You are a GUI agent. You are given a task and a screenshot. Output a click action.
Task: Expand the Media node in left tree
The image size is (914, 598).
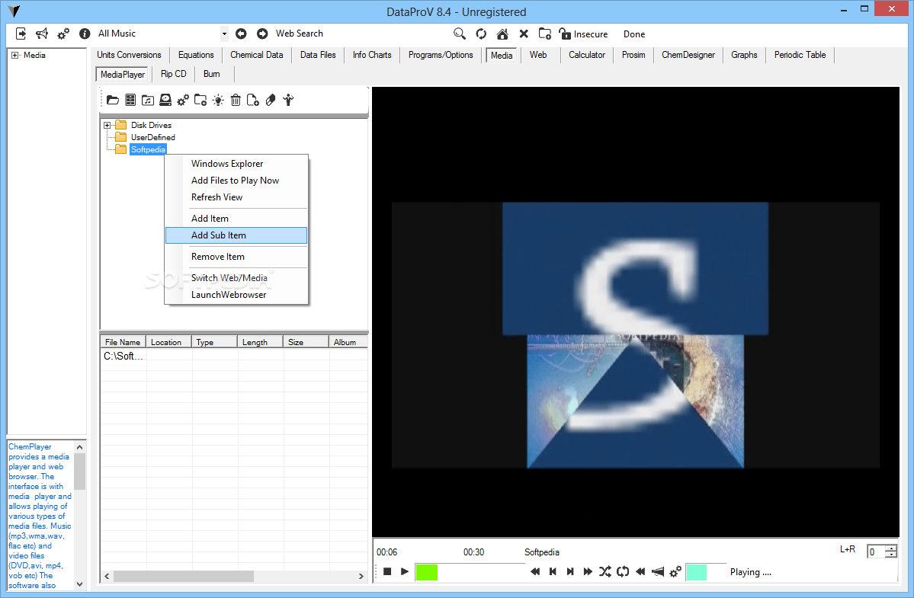[14, 56]
